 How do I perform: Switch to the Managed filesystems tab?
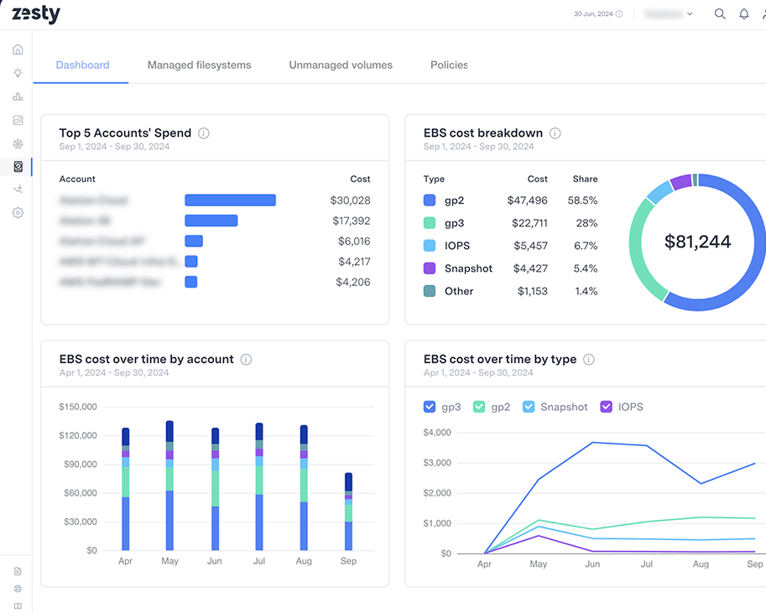199,65
